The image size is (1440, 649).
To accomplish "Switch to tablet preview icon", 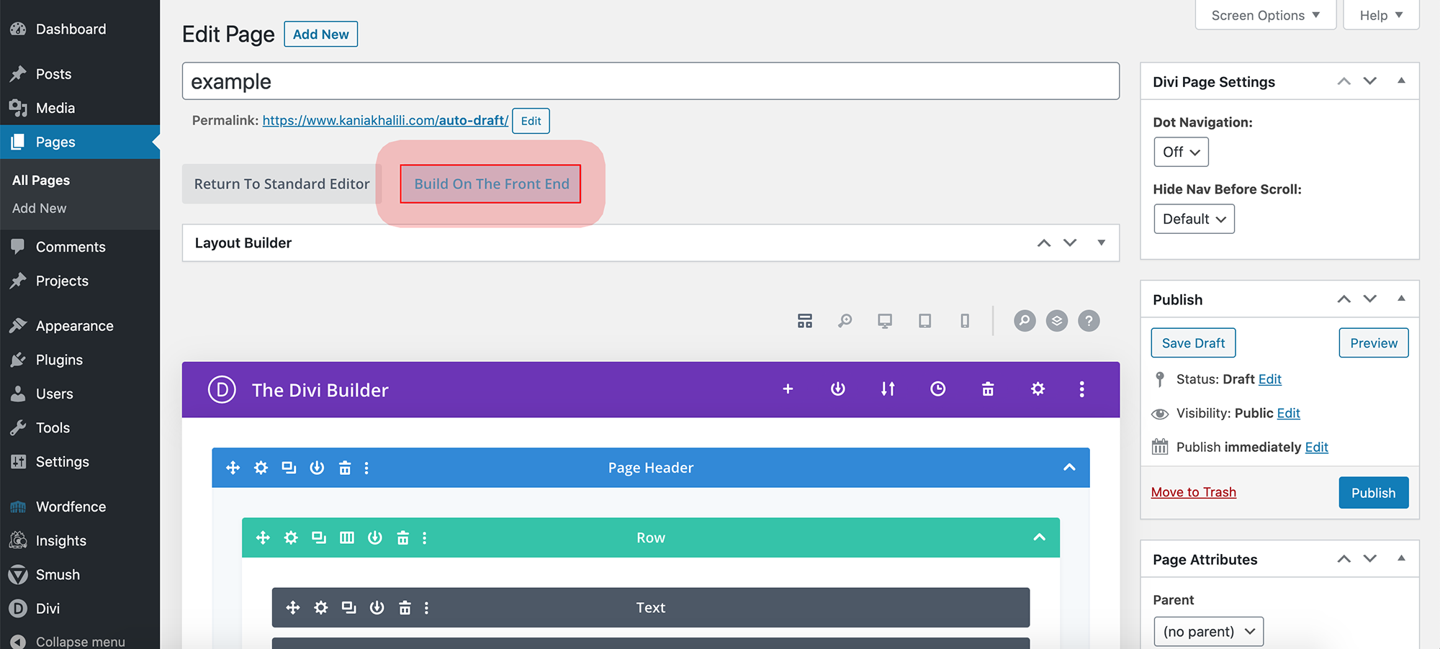I will pyautogui.click(x=925, y=321).
